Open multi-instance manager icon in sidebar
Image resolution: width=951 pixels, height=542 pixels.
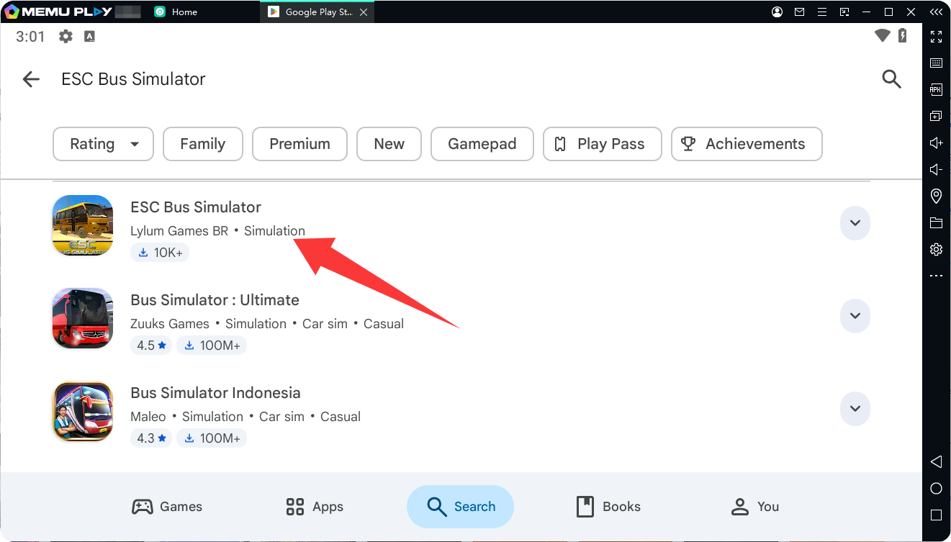pos(936,116)
